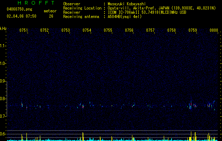Select the observer name Masayuki Kobayashi
This screenshot has height=141, width=222.
pos(127,4)
